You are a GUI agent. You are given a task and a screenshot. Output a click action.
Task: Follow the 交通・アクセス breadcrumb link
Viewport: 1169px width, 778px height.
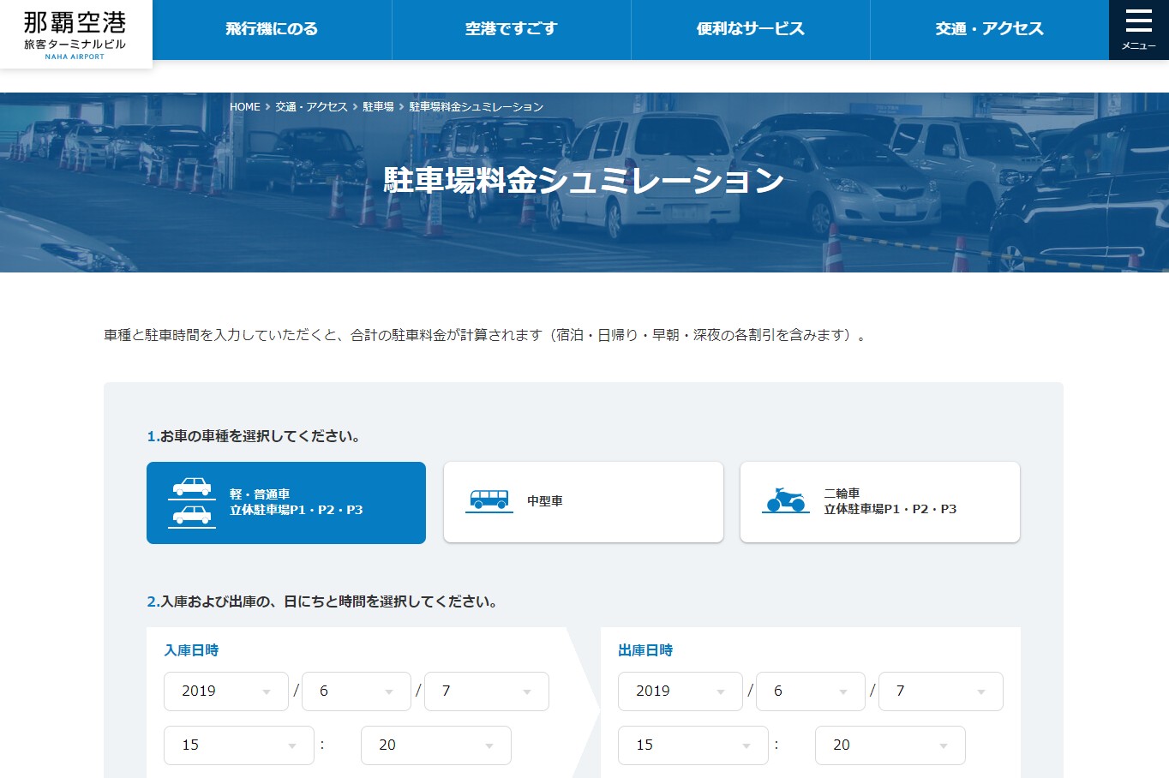(311, 107)
